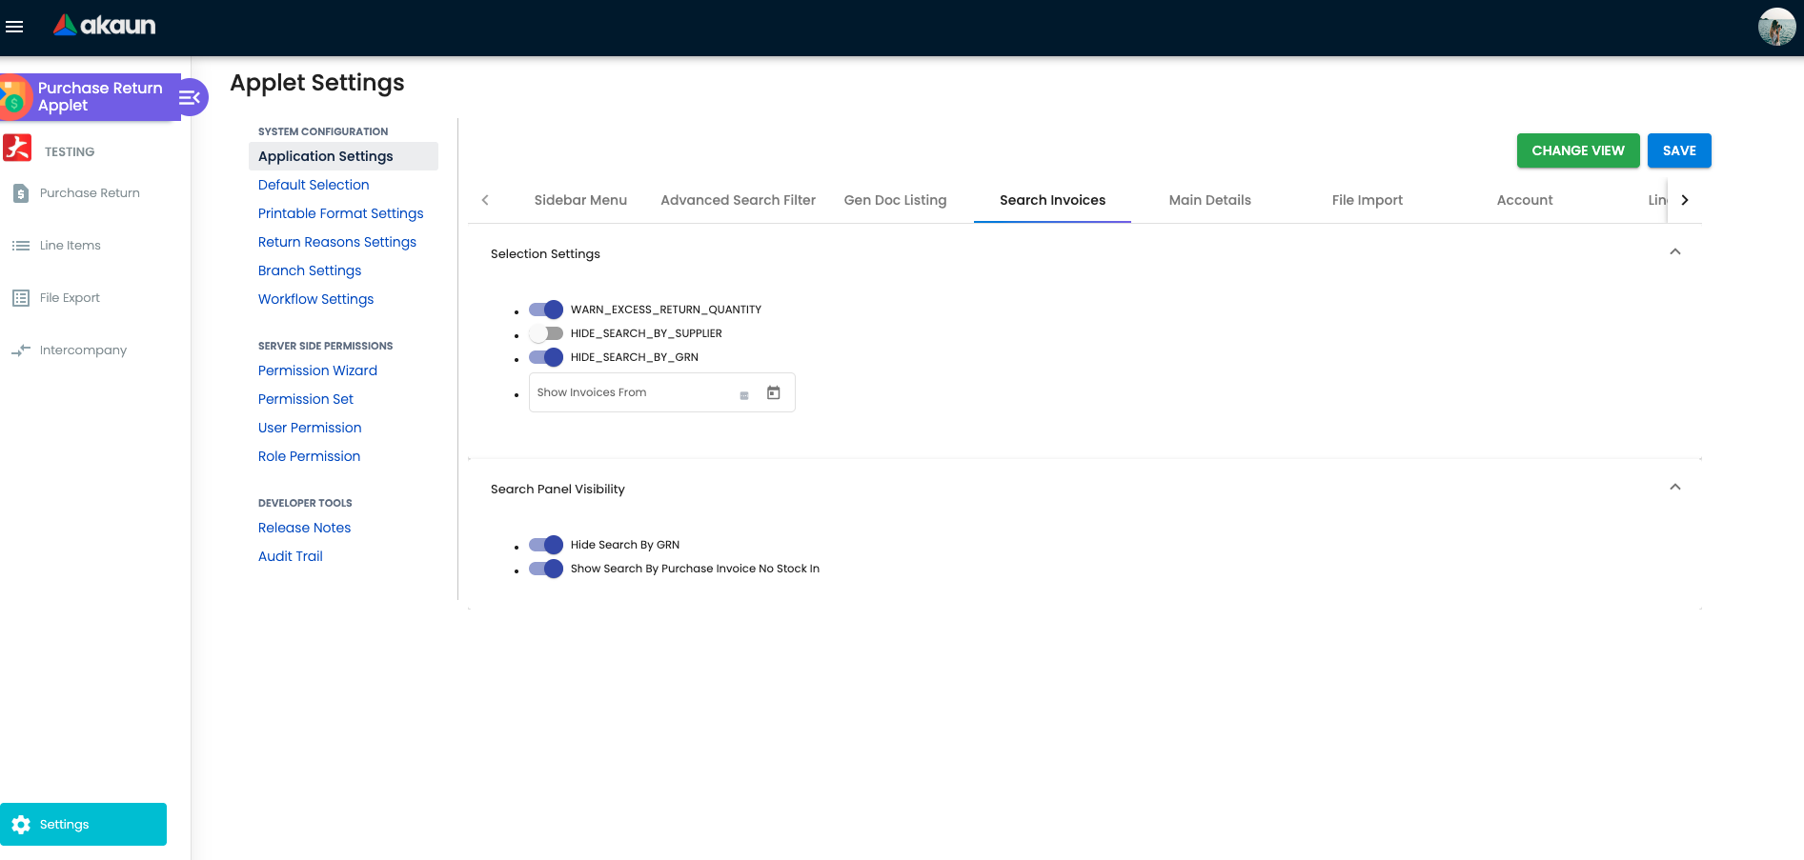Open the calendar date picker icon

click(x=774, y=392)
